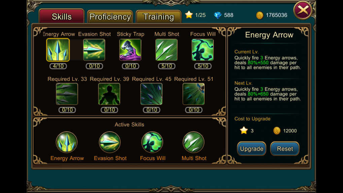Select the Energy Arrow skill icon
Screen dimensions: 343x193
click(58, 50)
